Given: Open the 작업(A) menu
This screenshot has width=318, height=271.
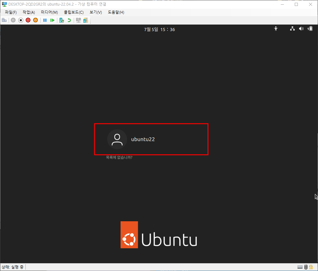Looking at the screenshot, I should pos(29,12).
